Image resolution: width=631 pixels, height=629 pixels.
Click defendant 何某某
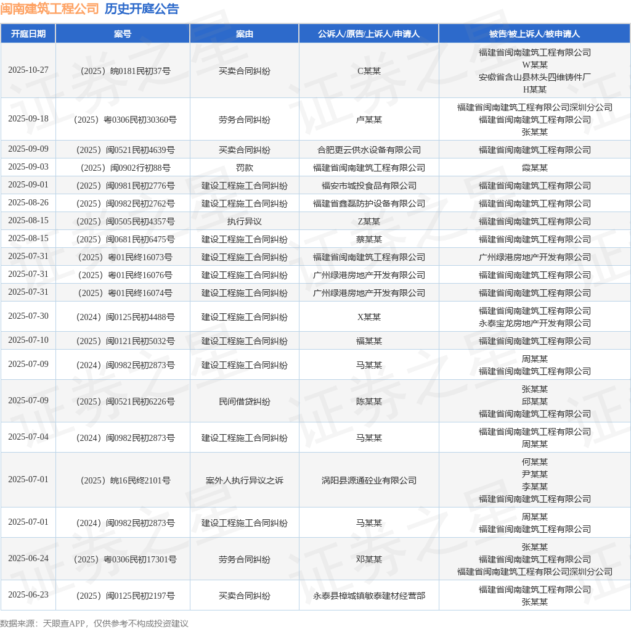click(x=534, y=462)
